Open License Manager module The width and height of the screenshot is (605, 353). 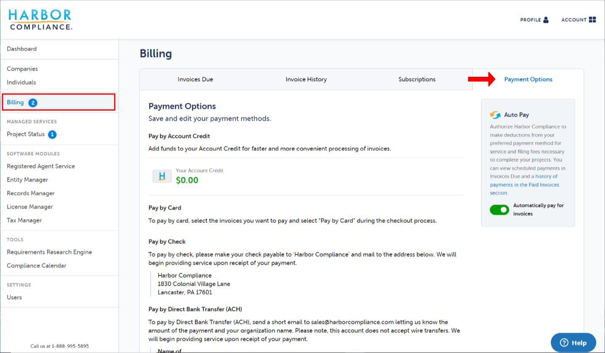tap(30, 207)
